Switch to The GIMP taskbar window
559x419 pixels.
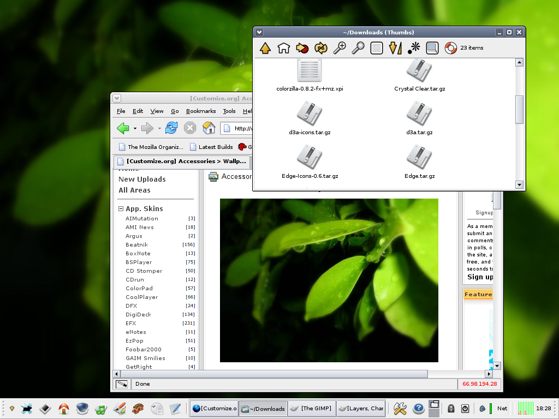tap(311, 409)
